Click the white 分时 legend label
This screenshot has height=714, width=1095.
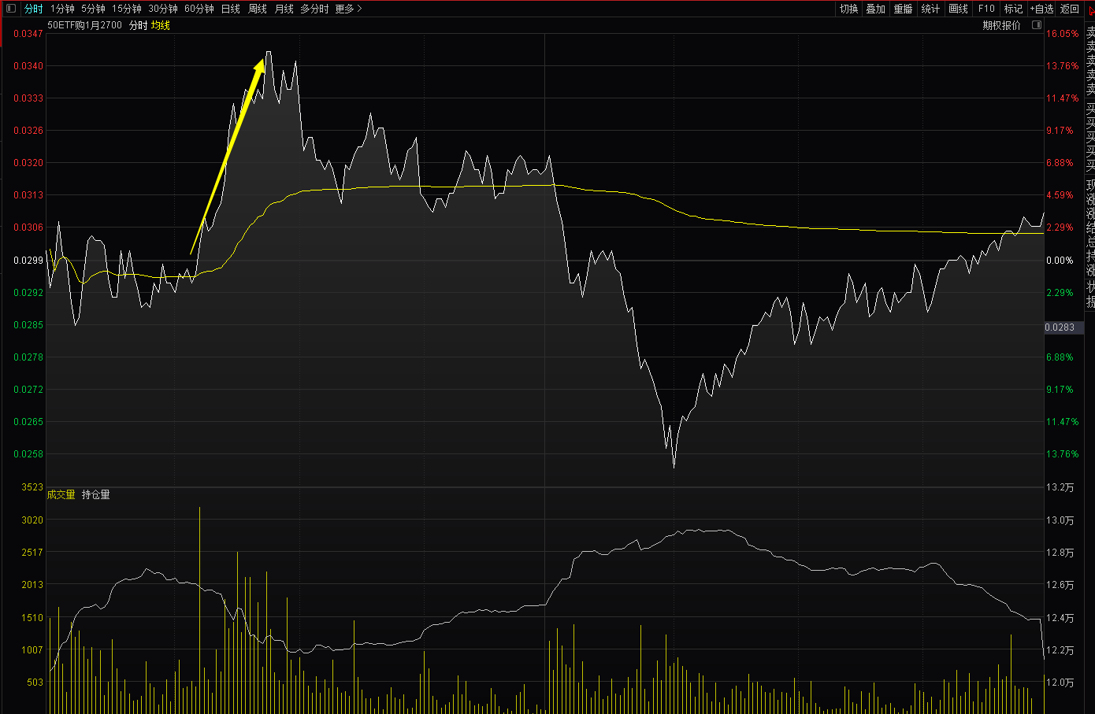click(138, 25)
